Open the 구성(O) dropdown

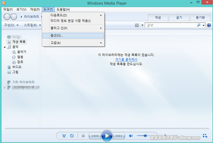coord(11,25)
